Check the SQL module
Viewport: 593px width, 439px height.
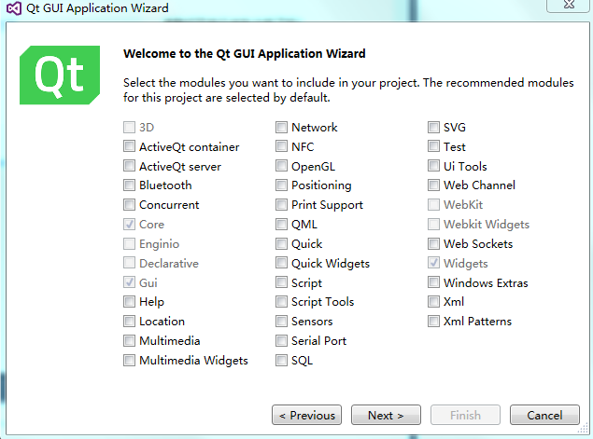[x=281, y=360]
